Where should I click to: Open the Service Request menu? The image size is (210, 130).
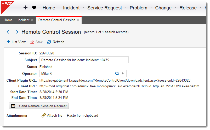[105, 8]
